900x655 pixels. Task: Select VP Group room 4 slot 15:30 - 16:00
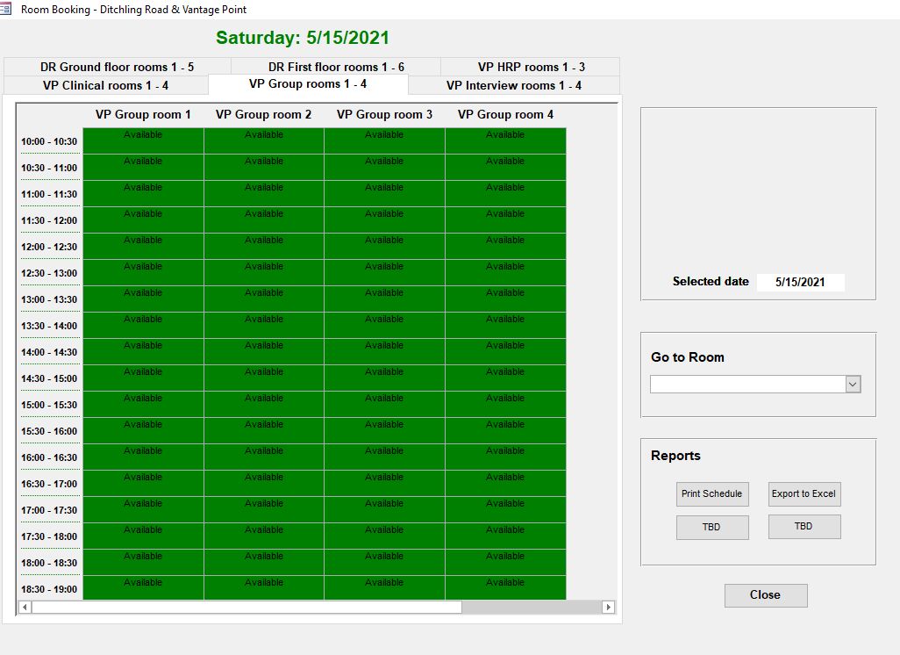(505, 431)
